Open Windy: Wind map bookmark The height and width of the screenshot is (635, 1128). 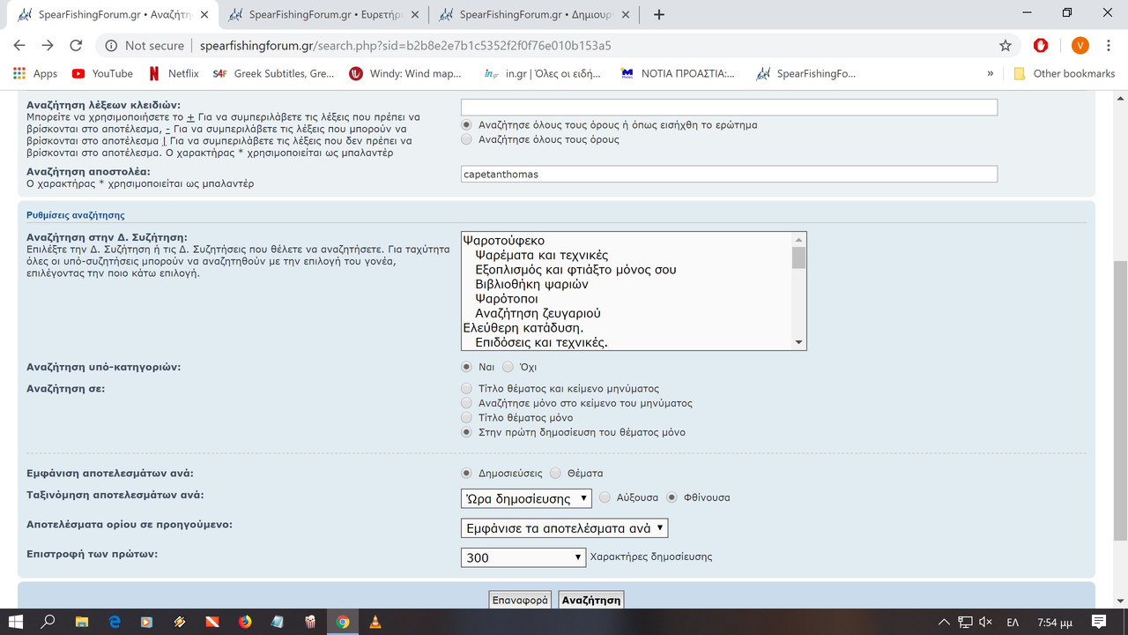tap(406, 73)
